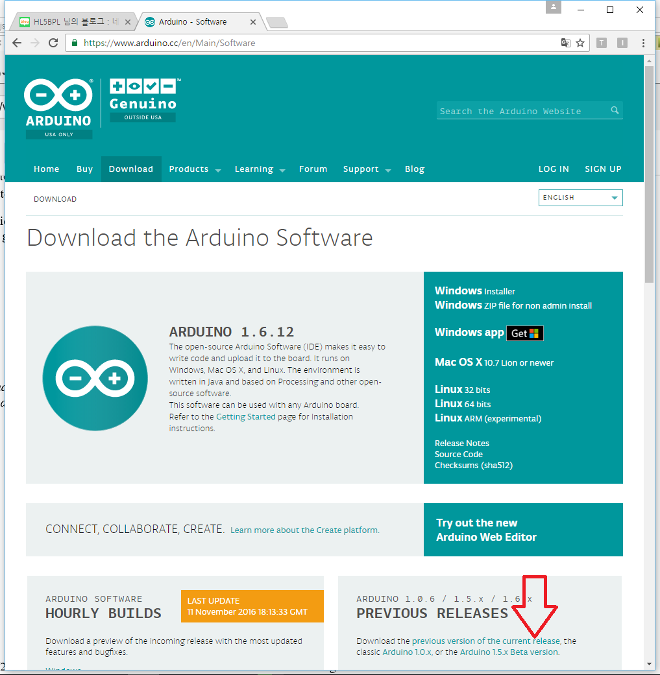Screen dimensions: 660x675
Task: Open previous version of the current release
Action: pos(486,641)
